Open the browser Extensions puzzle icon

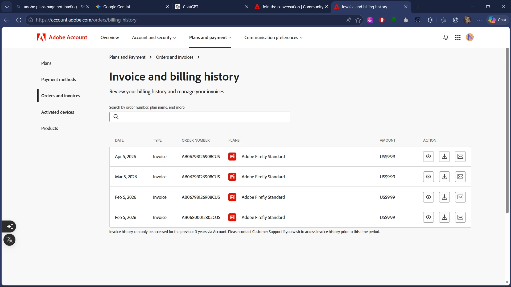pos(430,20)
